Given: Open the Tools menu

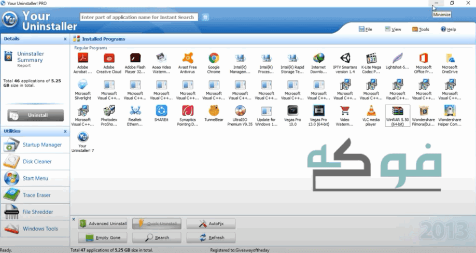Looking at the screenshot, I should pos(421,29).
